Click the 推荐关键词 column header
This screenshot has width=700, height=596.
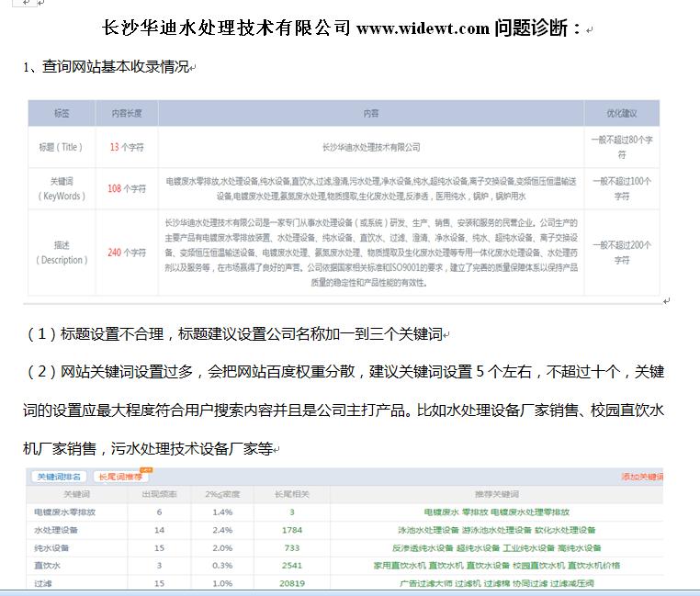(497, 494)
